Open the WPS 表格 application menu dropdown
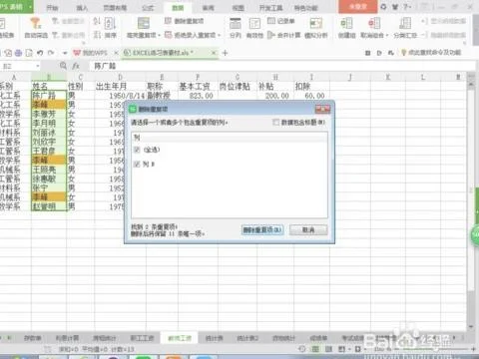Image resolution: width=479 pixels, height=359 pixels. (30, 7)
